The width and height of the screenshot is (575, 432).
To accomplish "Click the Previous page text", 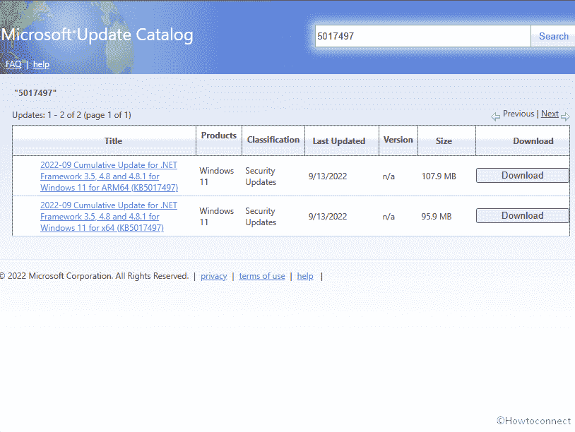I will 518,114.
